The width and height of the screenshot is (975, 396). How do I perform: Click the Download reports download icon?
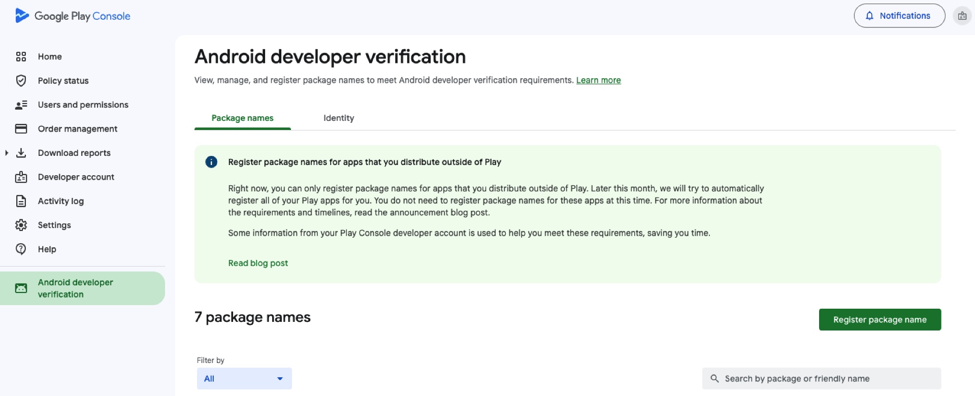point(21,153)
